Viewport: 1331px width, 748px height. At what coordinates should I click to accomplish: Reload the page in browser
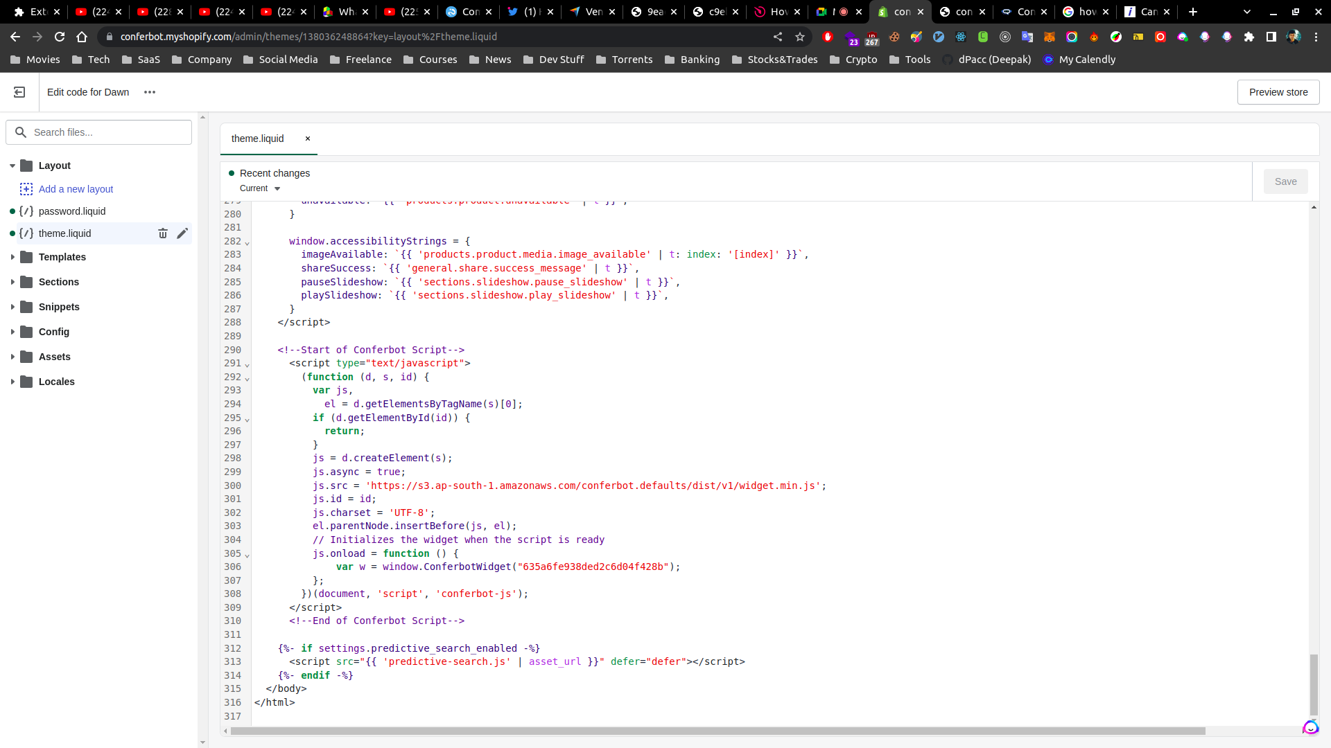pos(60,37)
